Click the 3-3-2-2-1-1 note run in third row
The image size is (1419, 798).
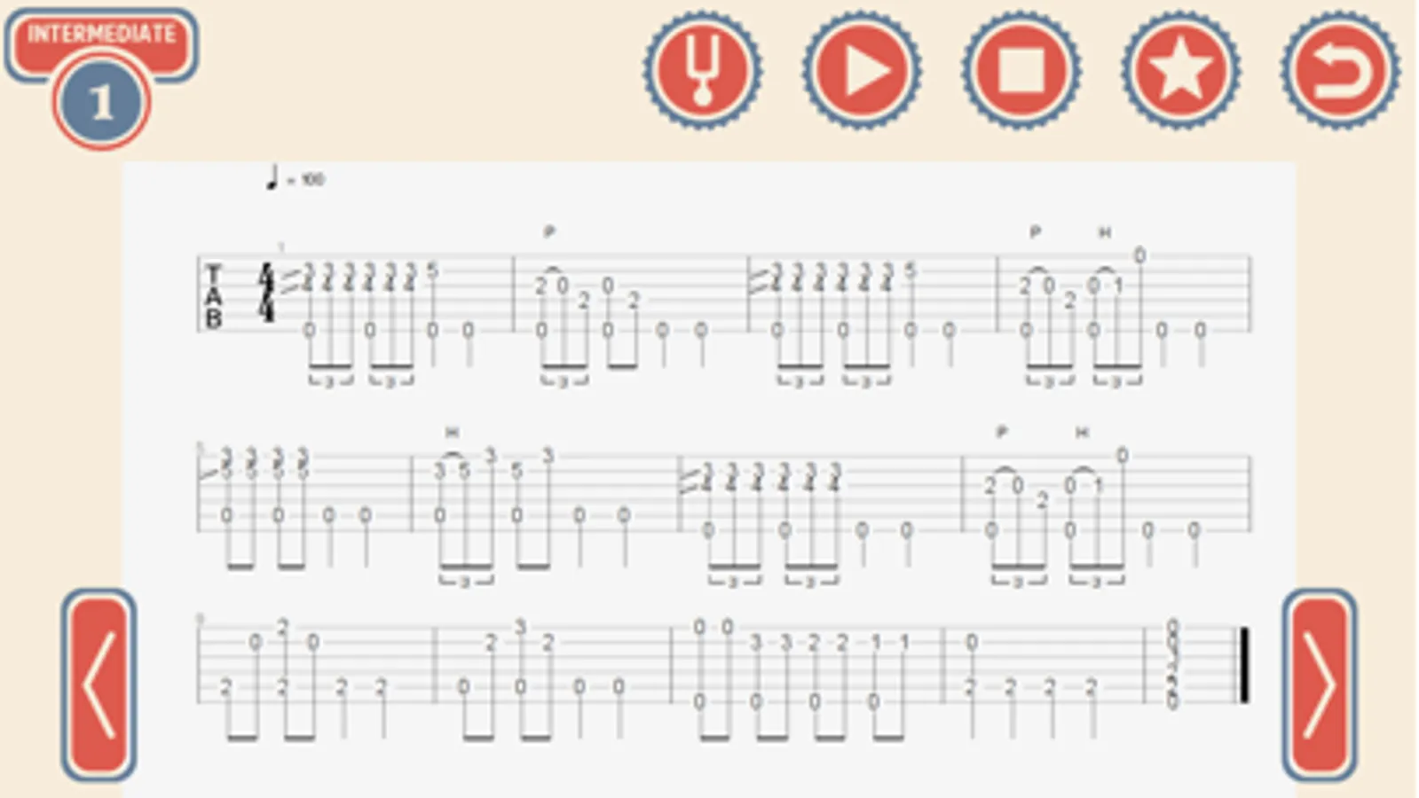point(829,642)
